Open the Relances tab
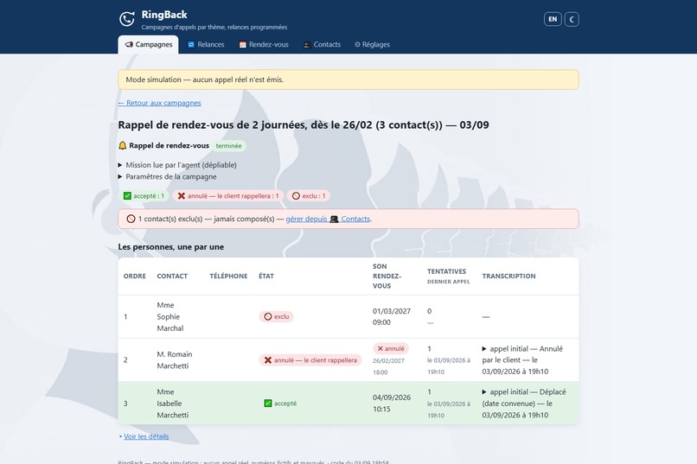The width and height of the screenshot is (697, 464). click(206, 44)
